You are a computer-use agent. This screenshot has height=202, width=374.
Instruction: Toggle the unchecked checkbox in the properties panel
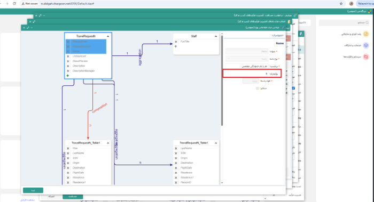click(258, 88)
